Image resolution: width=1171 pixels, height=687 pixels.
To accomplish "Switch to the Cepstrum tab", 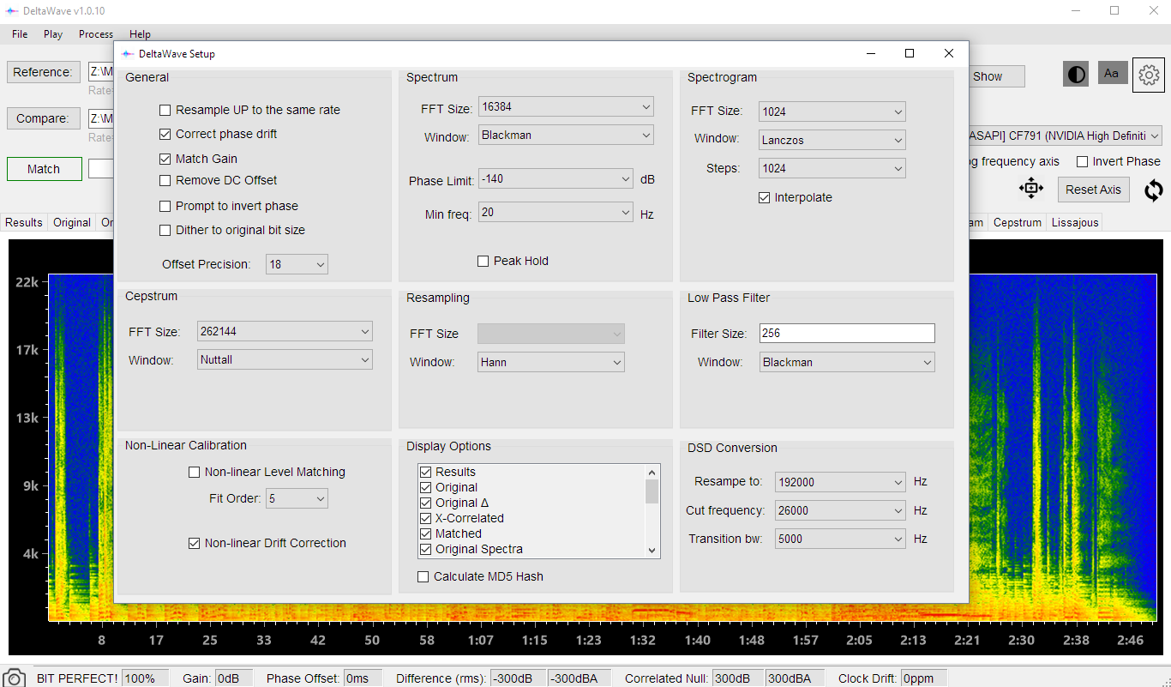I will coord(1018,222).
